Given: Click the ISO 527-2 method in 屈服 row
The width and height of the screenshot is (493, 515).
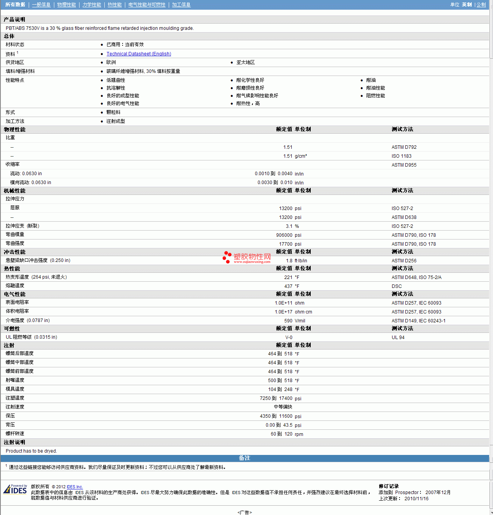Looking at the screenshot, I should pyautogui.click(x=403, y=208).
